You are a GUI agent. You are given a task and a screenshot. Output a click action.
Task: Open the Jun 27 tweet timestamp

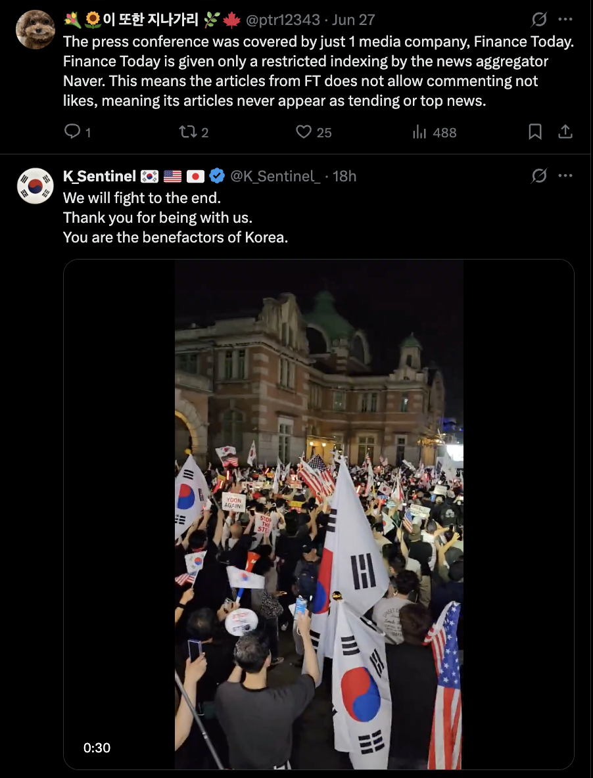[353, 20]
